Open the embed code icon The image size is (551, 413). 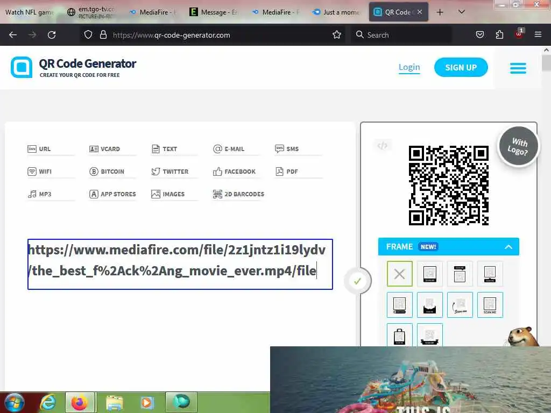click(x=383, y=145)
